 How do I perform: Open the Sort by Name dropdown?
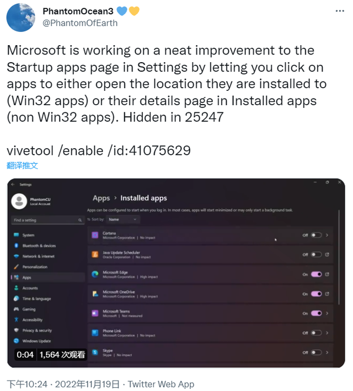[121, 219]
